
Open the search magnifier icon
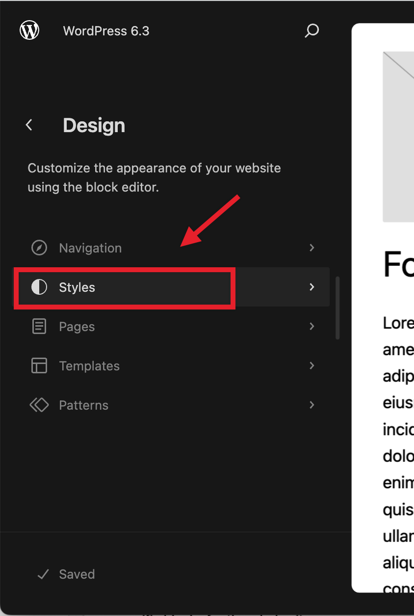pos(311,31)
